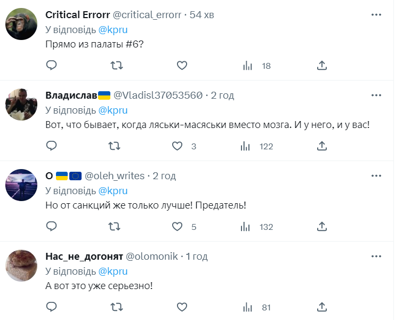Reply to Critical Errorr's tweet
Screen dimensions: 395x320
click(52, 66)
